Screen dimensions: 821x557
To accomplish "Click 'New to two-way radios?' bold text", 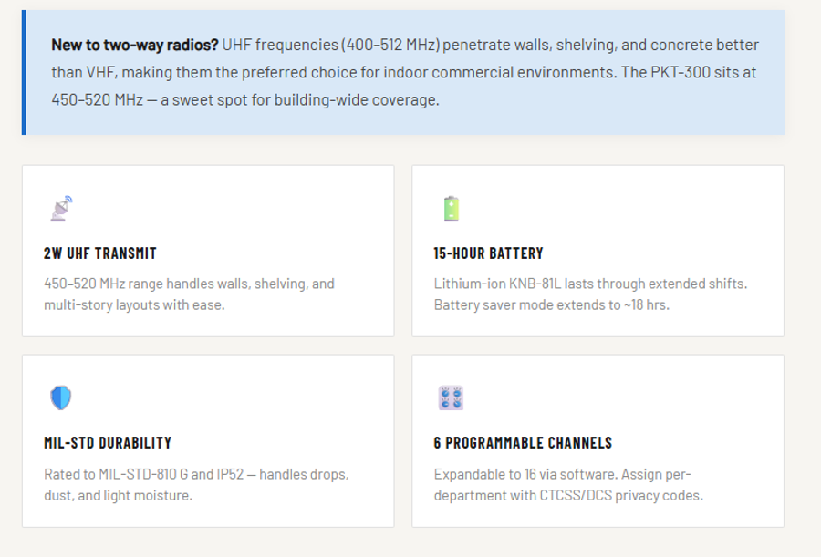I will (x=134, y=45).
